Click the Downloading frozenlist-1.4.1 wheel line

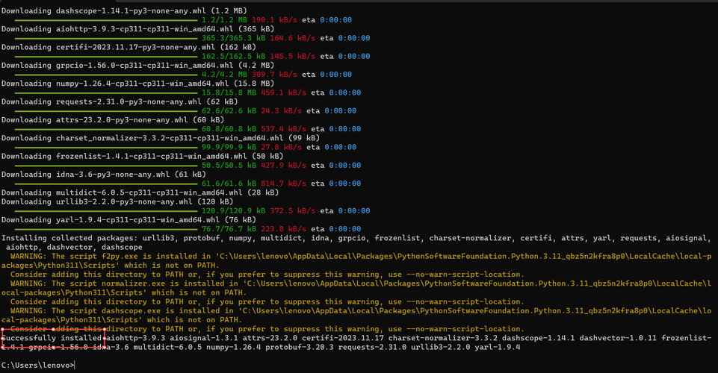[x=143, y=157]
